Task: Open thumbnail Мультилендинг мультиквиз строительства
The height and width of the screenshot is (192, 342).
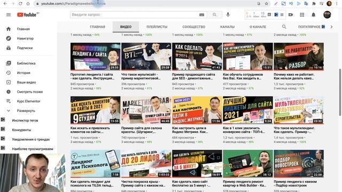Action: pos(299,110)
